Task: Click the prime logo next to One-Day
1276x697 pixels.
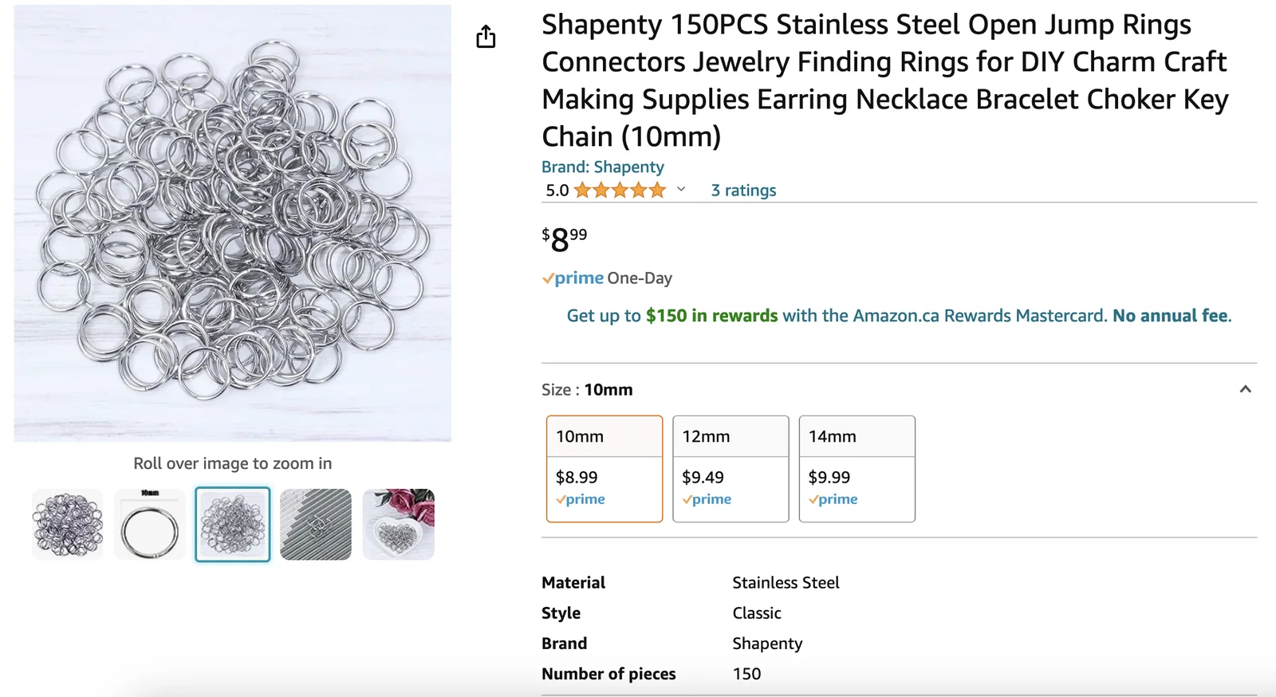Action: [573, 278]
